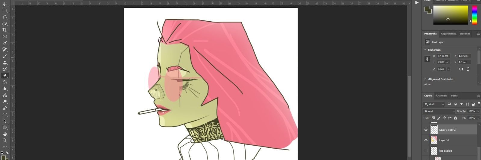Select the Rectangular Marquee tool
This screenshot has width=481, height=160.
[5, 10]
